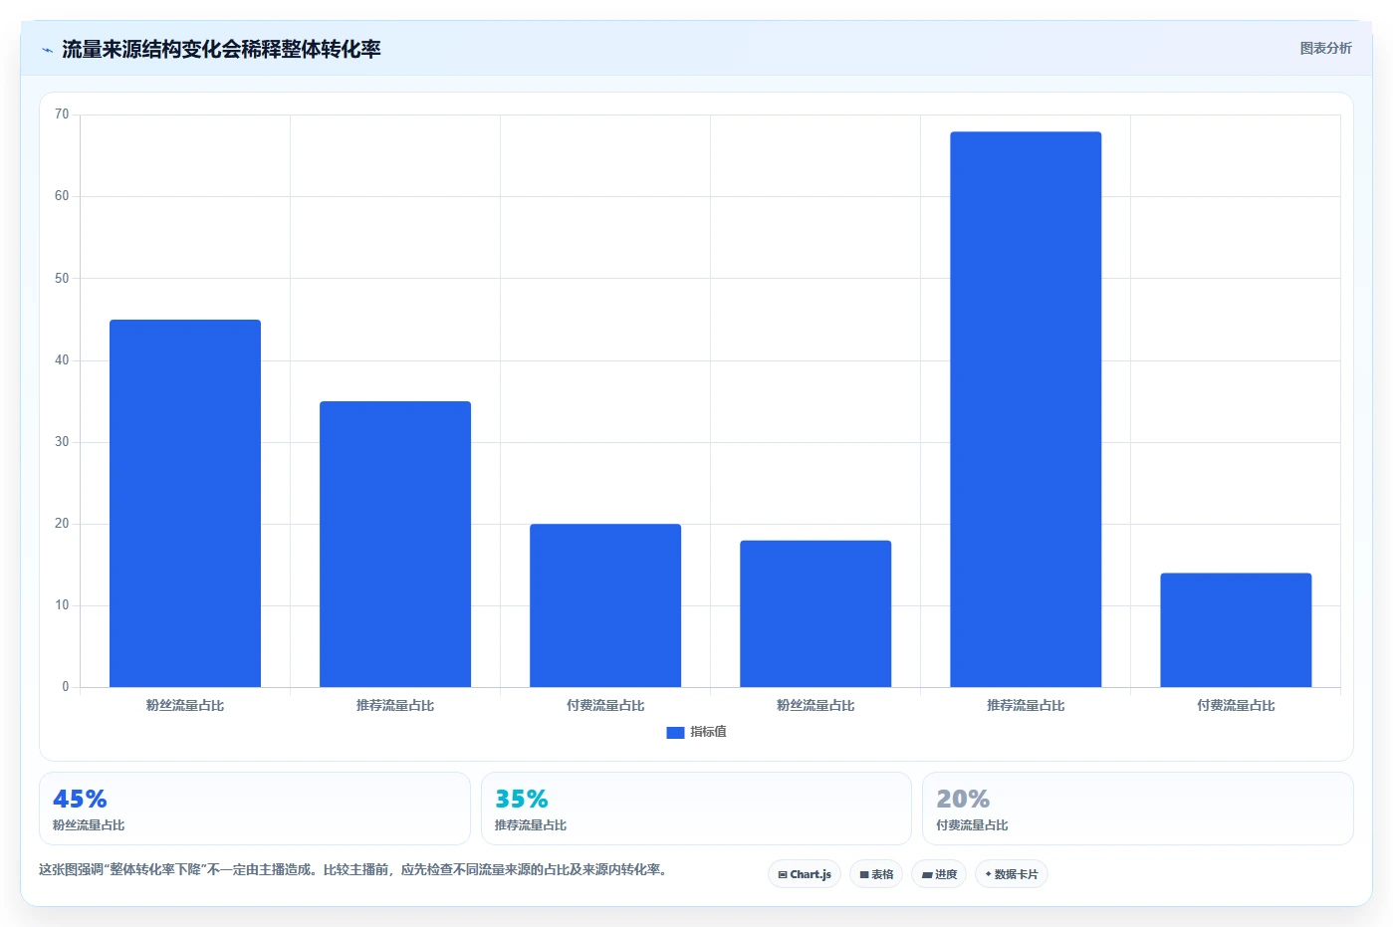Select the 20% 付费流量占比 card
Screen dimensions: 1393x927
pos(1138,809)
